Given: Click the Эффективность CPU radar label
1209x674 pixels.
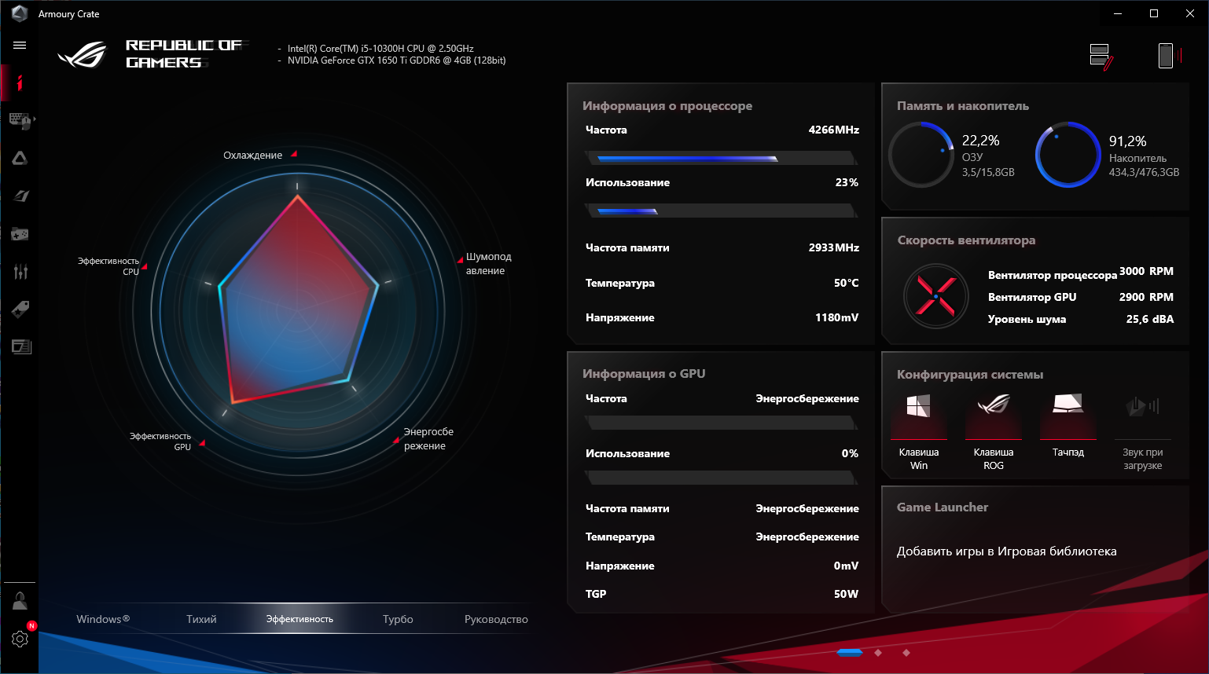Looking at the screenshot, I should click(x=108, y=266).
